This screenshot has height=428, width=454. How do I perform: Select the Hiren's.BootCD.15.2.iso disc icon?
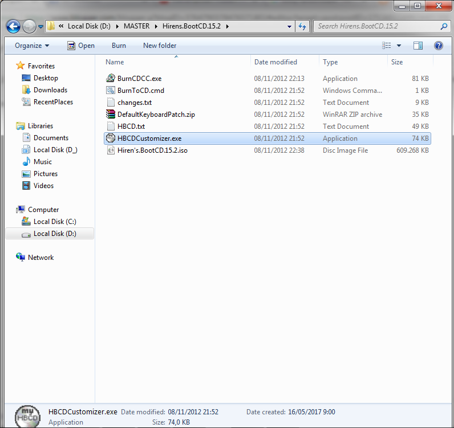(111, 150)
